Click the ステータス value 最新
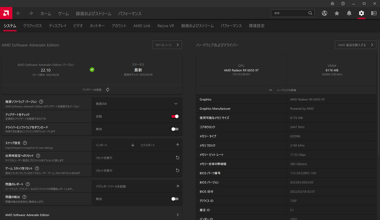This screenshot has width=380, height=220. click(x=138, y=70)
